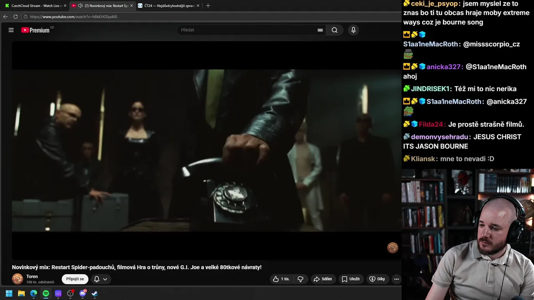This screenshot has width=534, height=300.
Task: Open Steam from taskbar
Action: point(95,293)
